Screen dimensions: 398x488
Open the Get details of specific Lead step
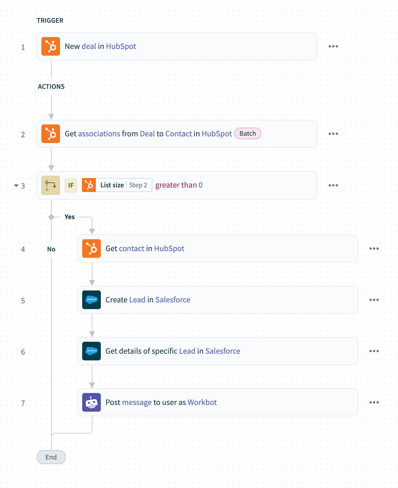pyautogui.click(x=218, y=351)
